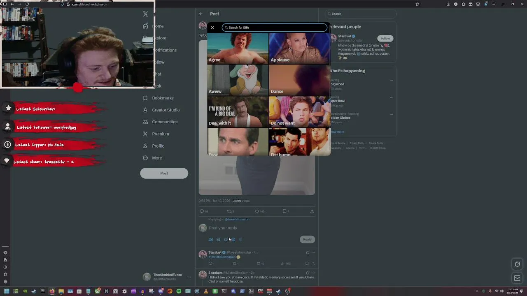Open the Messages floating button

(518, 278)
